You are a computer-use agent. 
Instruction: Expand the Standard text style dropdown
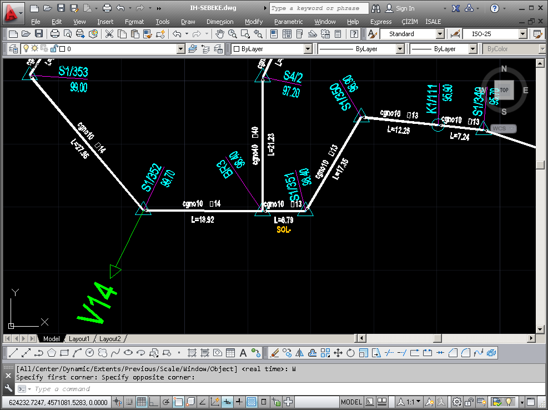[x=441, y=33]
